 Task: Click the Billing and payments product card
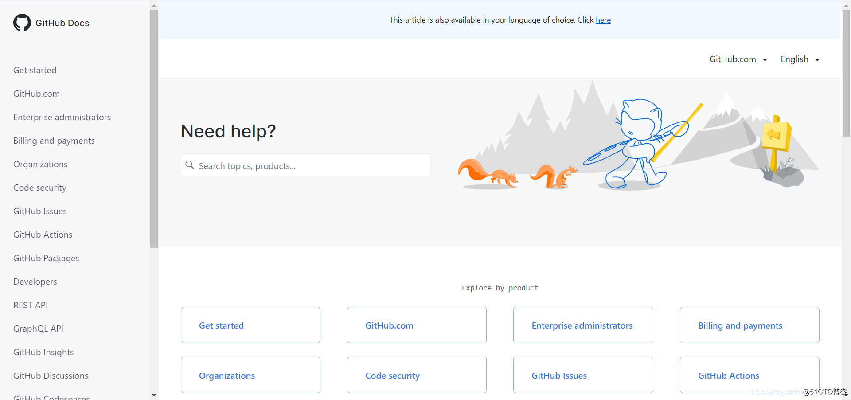pos(750,325)
